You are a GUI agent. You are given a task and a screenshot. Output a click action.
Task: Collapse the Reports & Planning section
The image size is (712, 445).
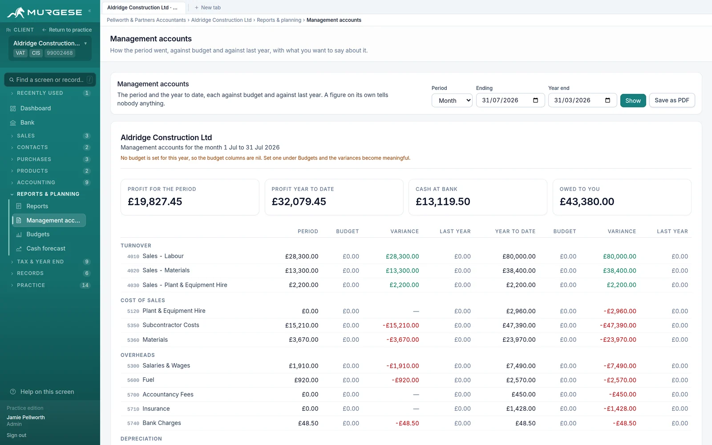coord(50,194)
